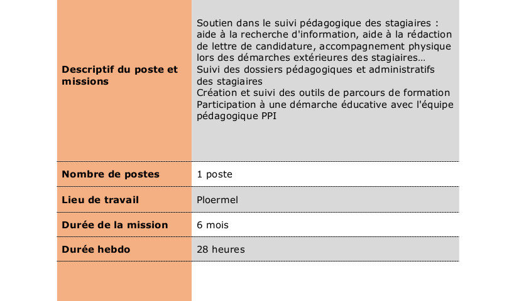Click the text "pédagogique PPI"
The height and width of the screenshot is (301, 519).
point(236,116)
